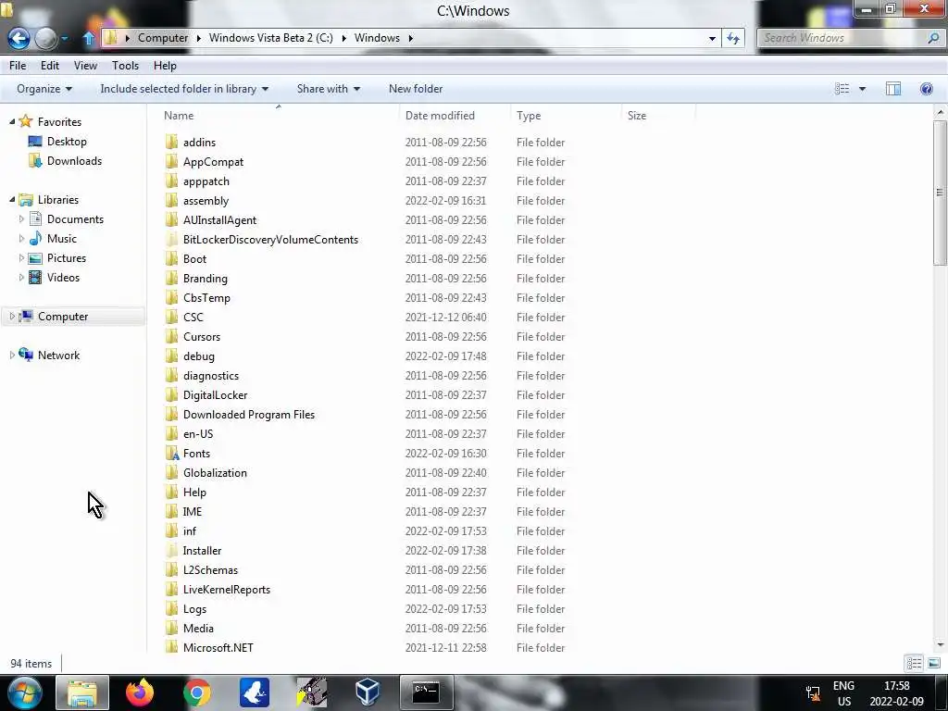Sort by the Type column header
948x711 pixels.
[x=566, y=116]
